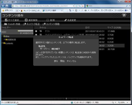The height and width of the screenshot is (105, 132).
Task: Click the print toolbar icon
Action: (x=86, y=10)
